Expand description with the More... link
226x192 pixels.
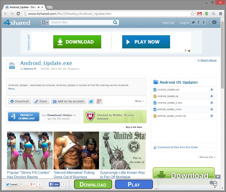12,89
